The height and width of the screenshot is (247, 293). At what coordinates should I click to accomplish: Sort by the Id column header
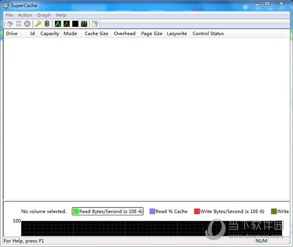click(x=29, y=34)
